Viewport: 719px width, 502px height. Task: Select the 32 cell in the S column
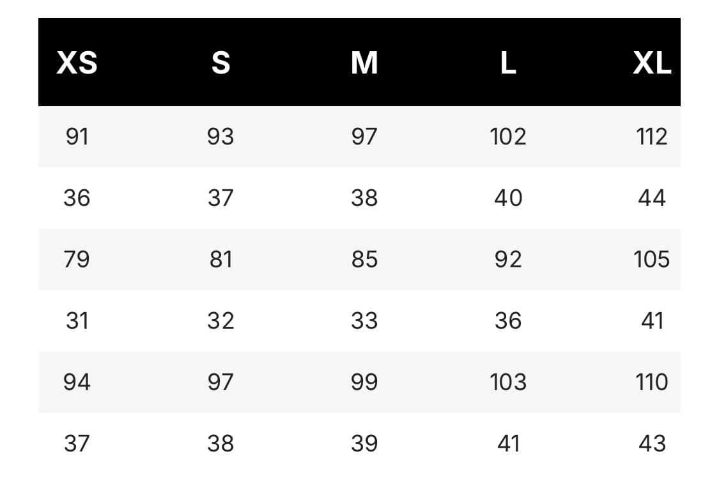220,321
